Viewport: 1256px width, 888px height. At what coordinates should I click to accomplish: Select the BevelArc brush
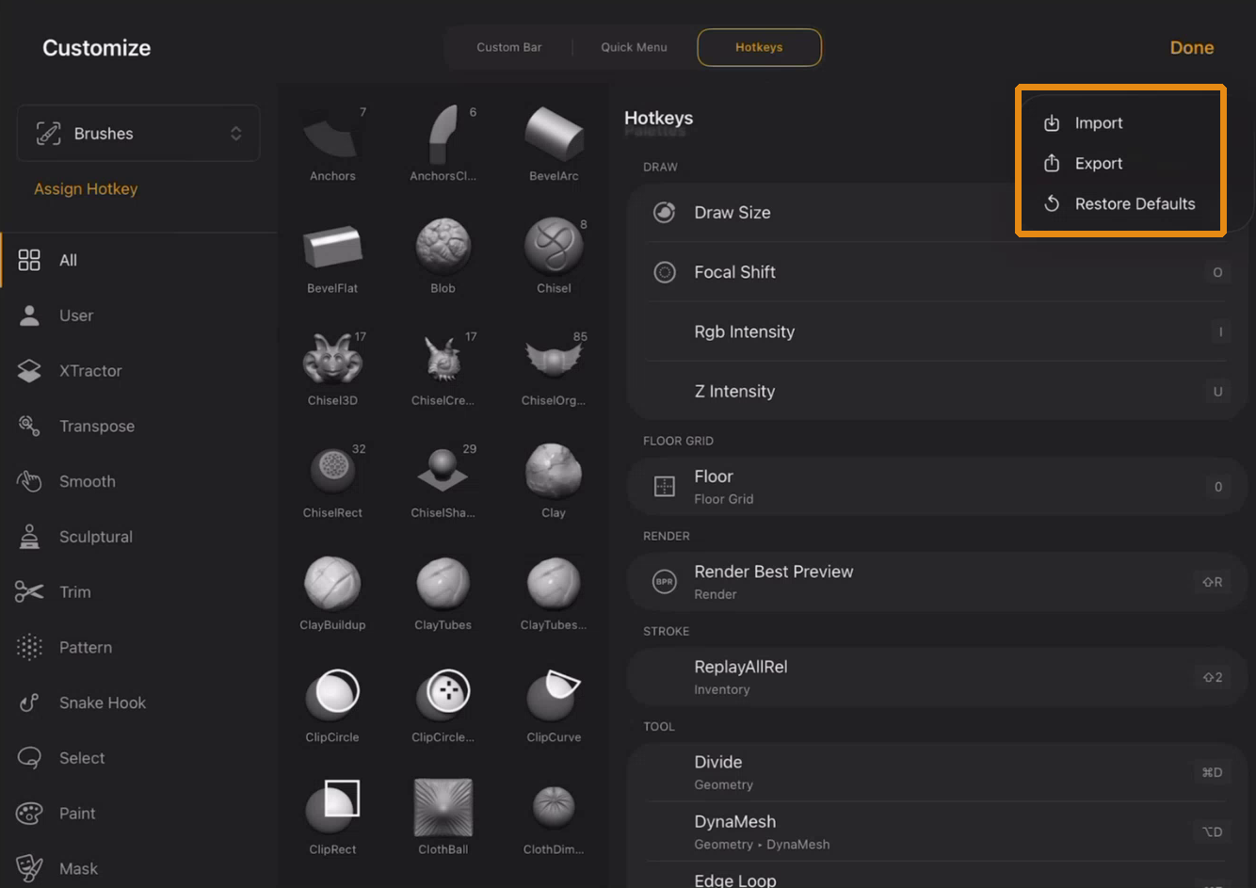(x=554, y=143)
